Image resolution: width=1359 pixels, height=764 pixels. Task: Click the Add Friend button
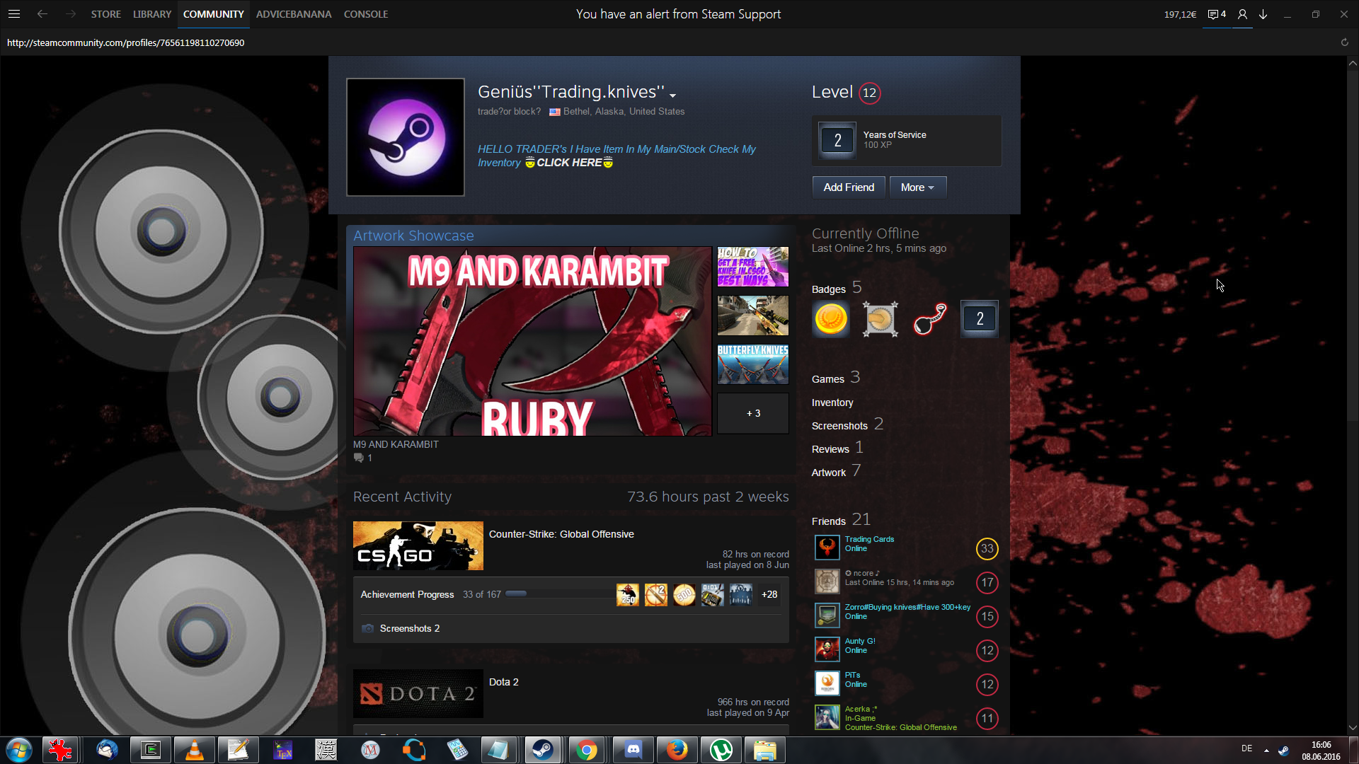click(x=849, y=187)
